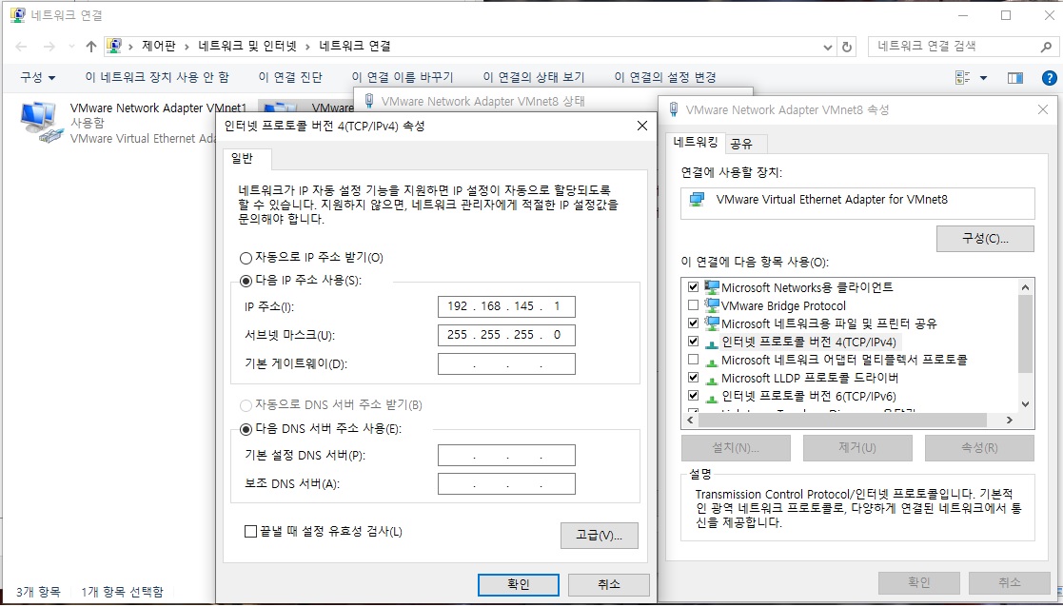Select use the following DNS server addresses
Viewport: 1063px width, 607px height.
tap(246, 429)
